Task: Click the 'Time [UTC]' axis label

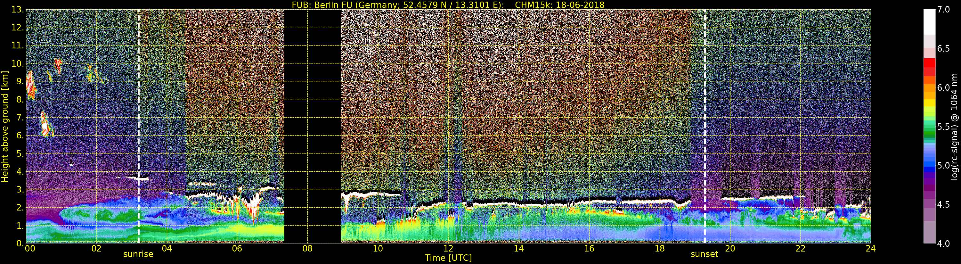Action: (x=448, y=258)
